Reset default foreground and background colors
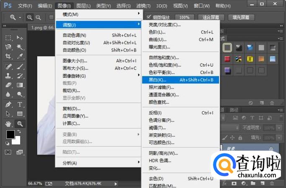Image resolution: width=286 pixels, height=188 pixels. pyautogui.click(x=7, y=143)
